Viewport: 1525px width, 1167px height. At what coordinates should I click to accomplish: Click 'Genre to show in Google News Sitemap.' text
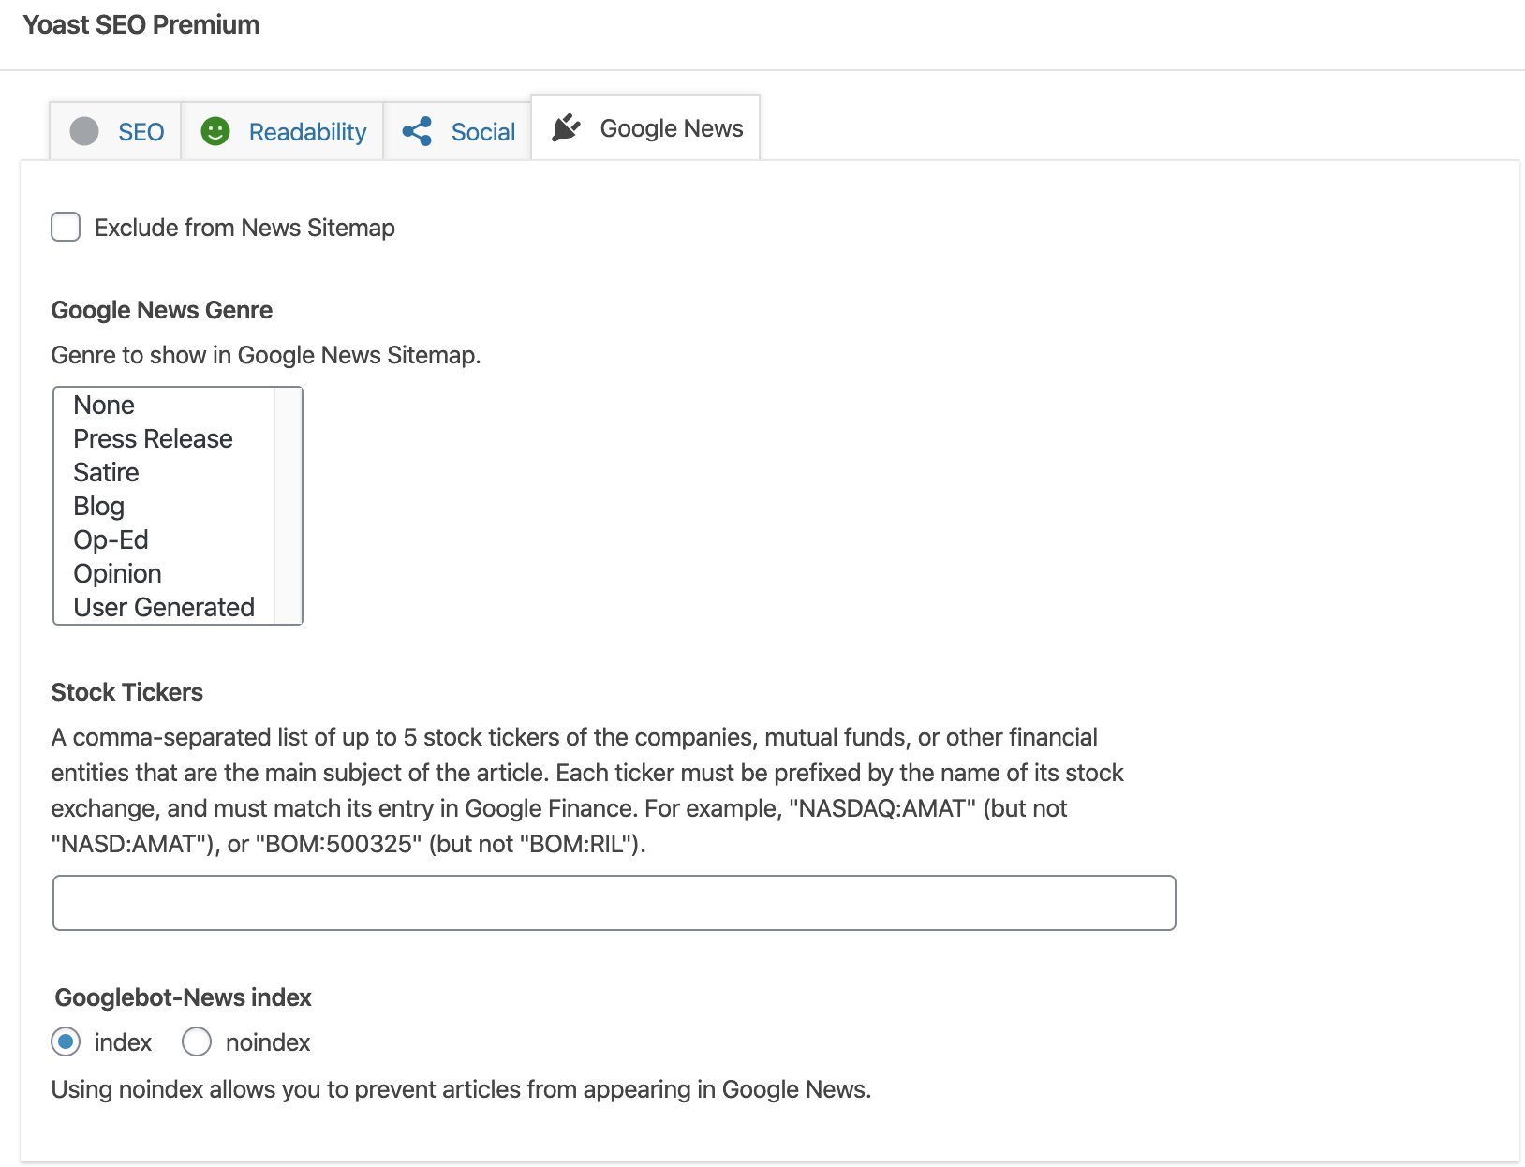[266, 355]
